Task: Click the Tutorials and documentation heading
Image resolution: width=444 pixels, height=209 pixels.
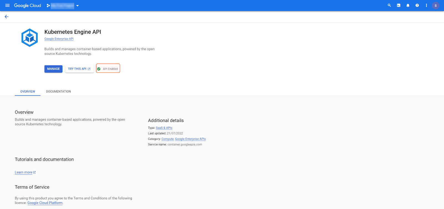Action: tap(44, 159)
